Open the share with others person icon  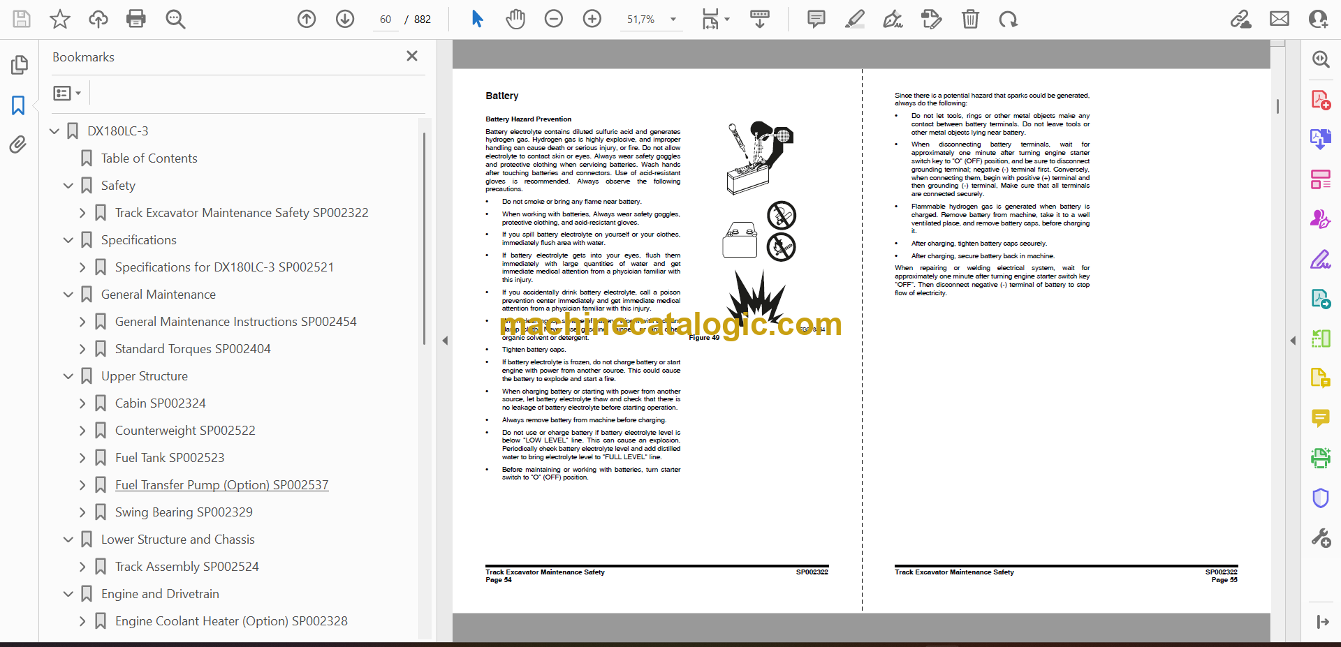[x=1318, y=19]
